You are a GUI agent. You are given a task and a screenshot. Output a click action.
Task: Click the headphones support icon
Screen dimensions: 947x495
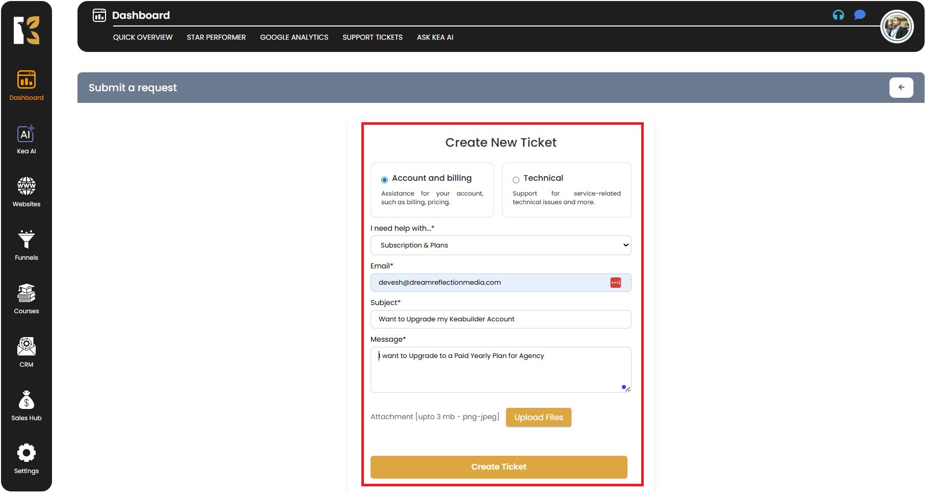(x=838, y=15)
